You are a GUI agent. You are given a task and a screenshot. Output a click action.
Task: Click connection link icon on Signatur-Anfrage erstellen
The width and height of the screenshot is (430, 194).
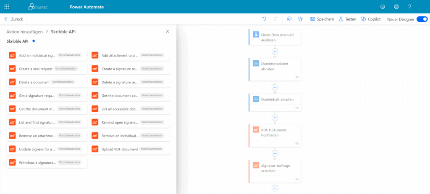click(x=297, y=179)
